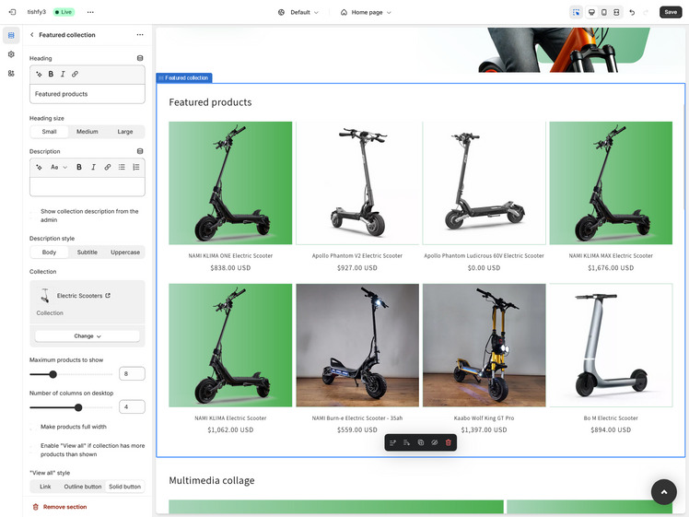Duplicate section from floating toolbar

[421, 442]
